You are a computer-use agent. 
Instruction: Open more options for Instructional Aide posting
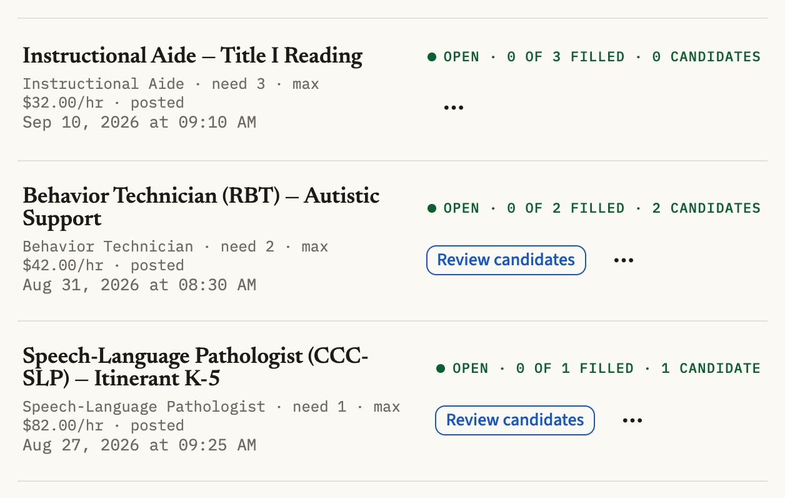(x=453, y=108)
